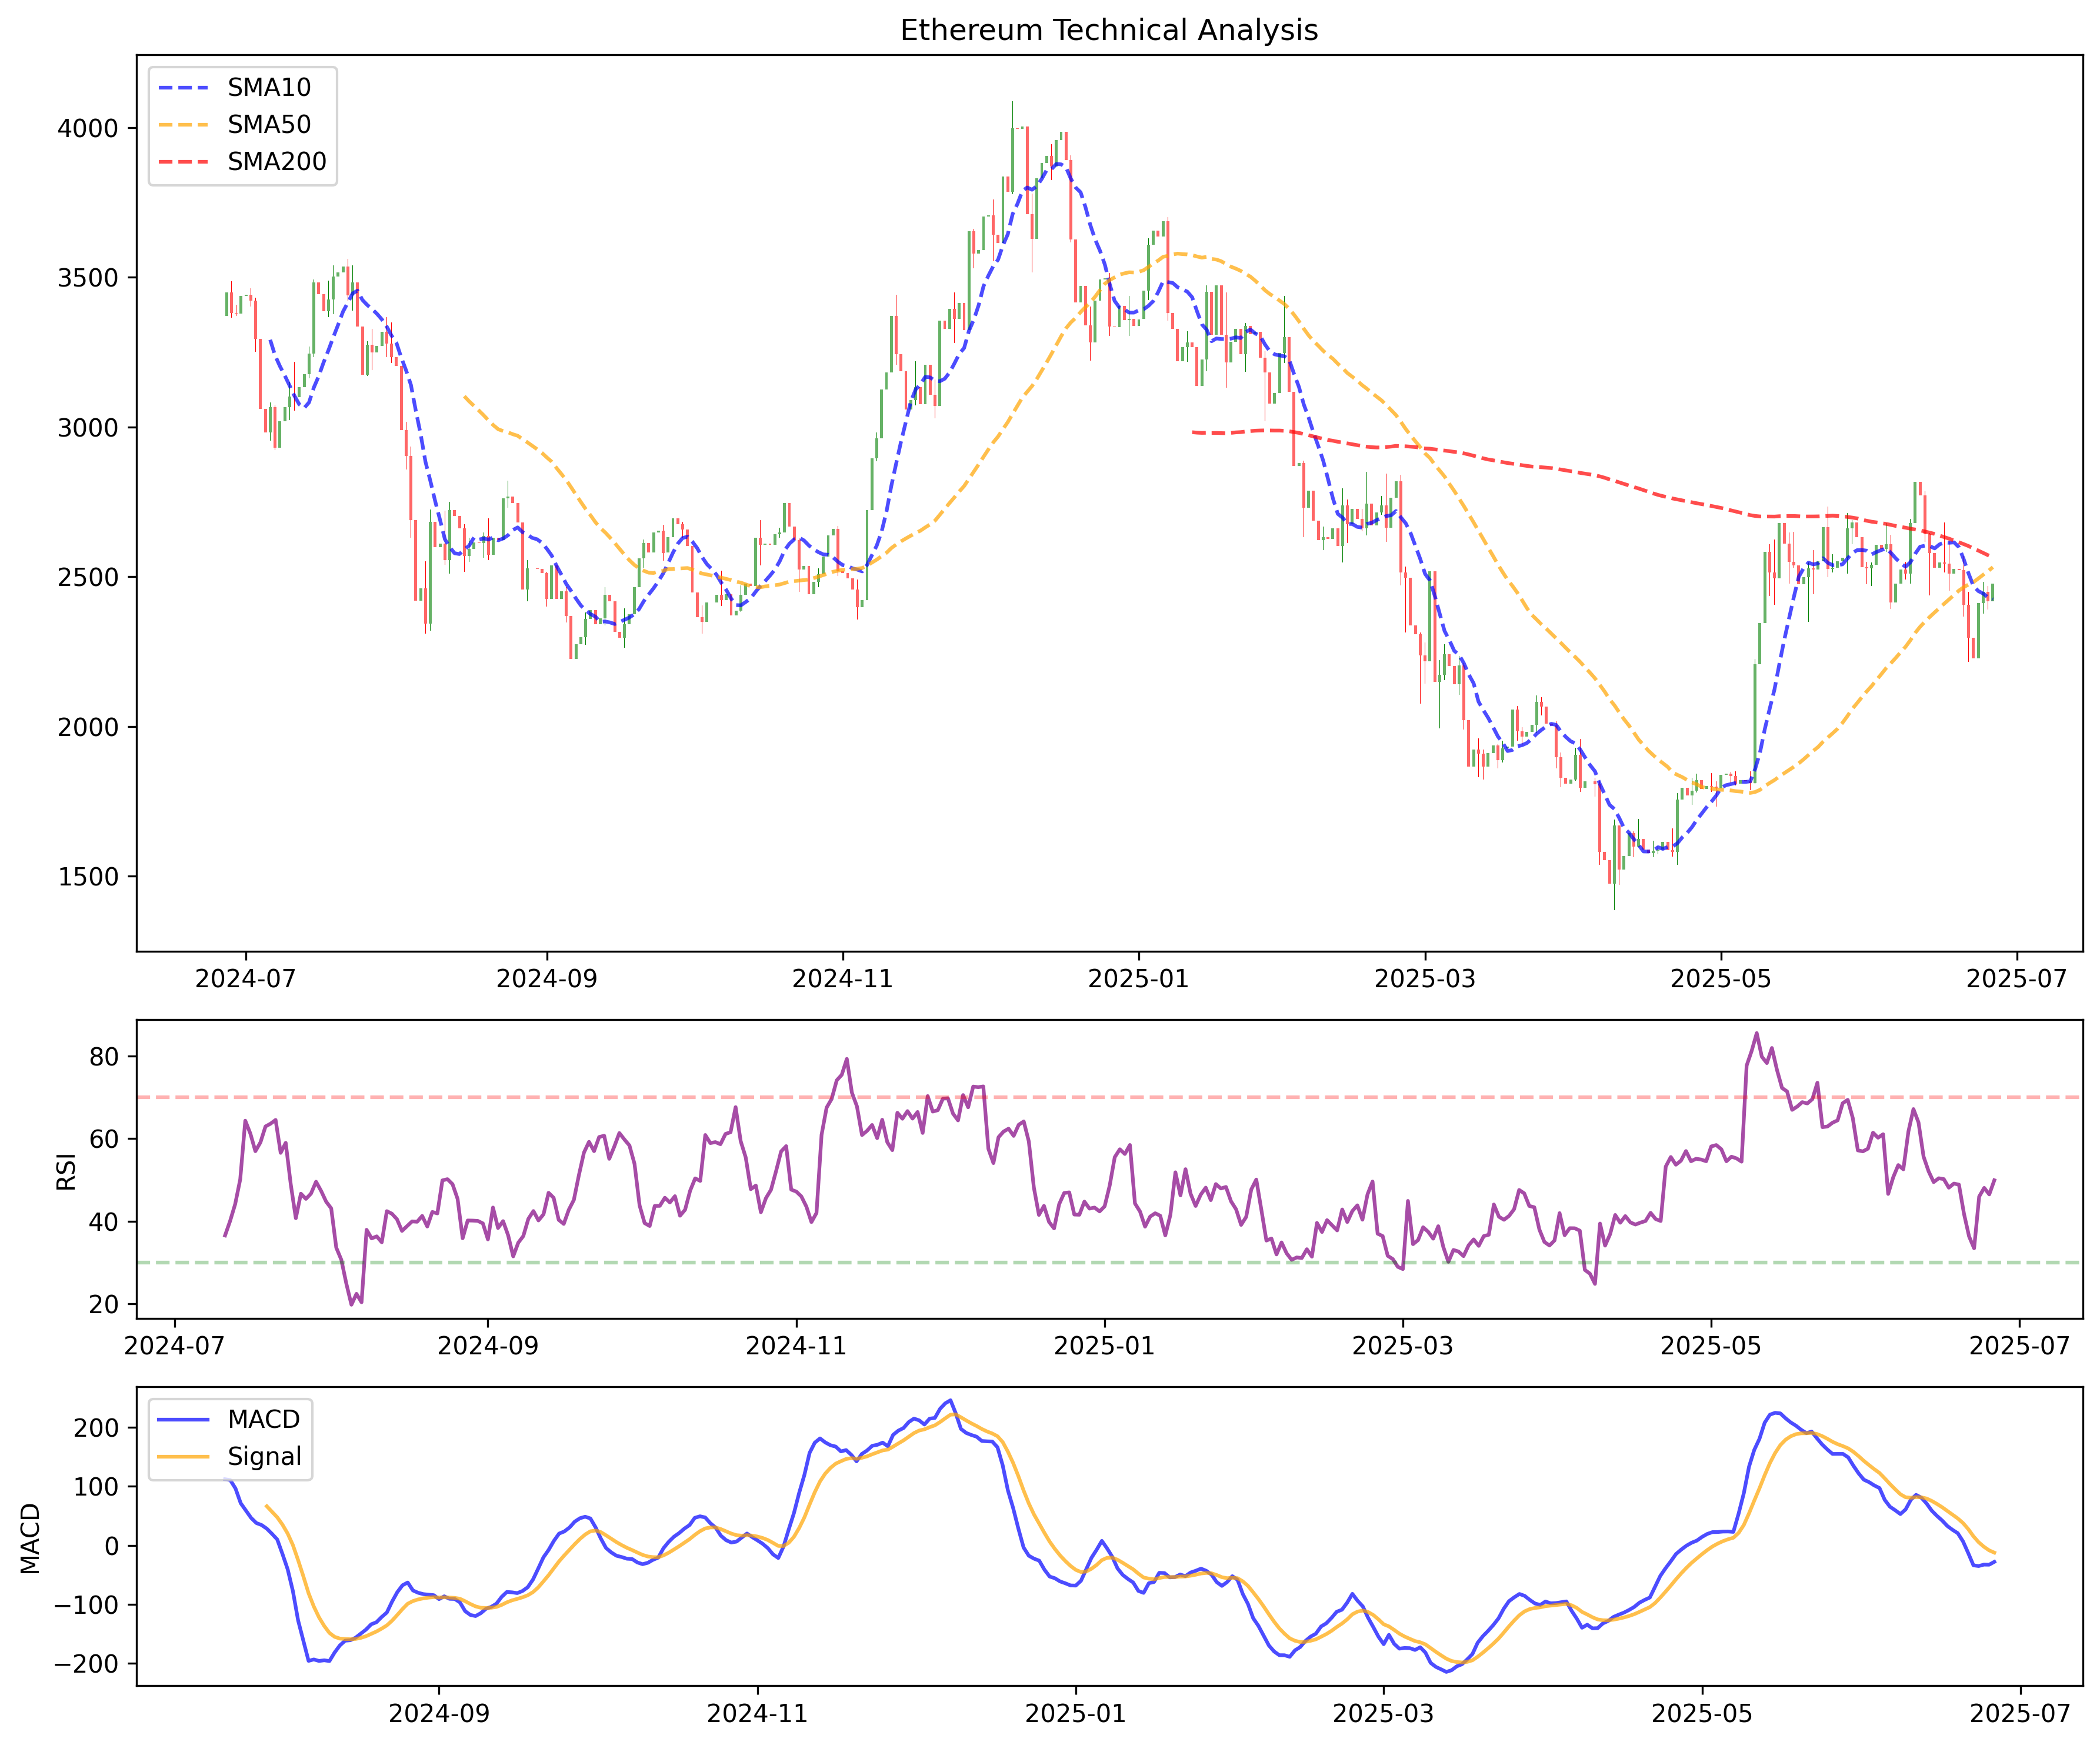The height and width of the screenshot is (1745, 2100).
Task: Click the vertical MACD axis label
Action: (x=31, y=1539)
